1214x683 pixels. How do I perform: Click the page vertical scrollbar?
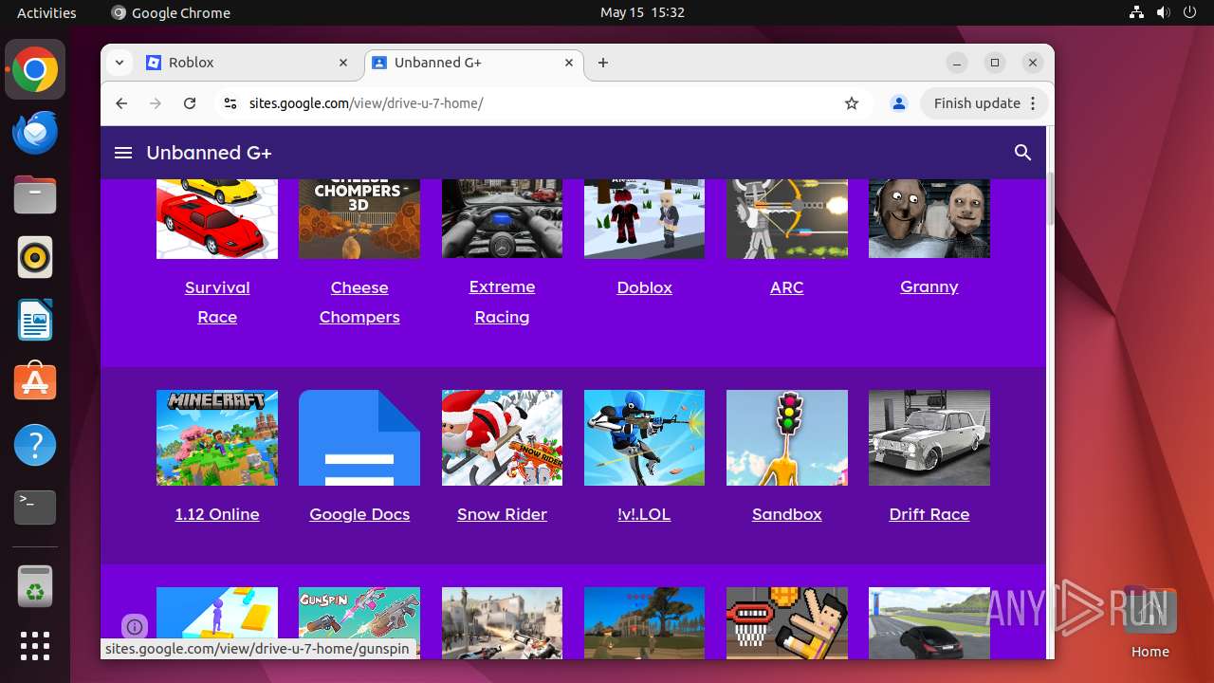(1050, 199)
